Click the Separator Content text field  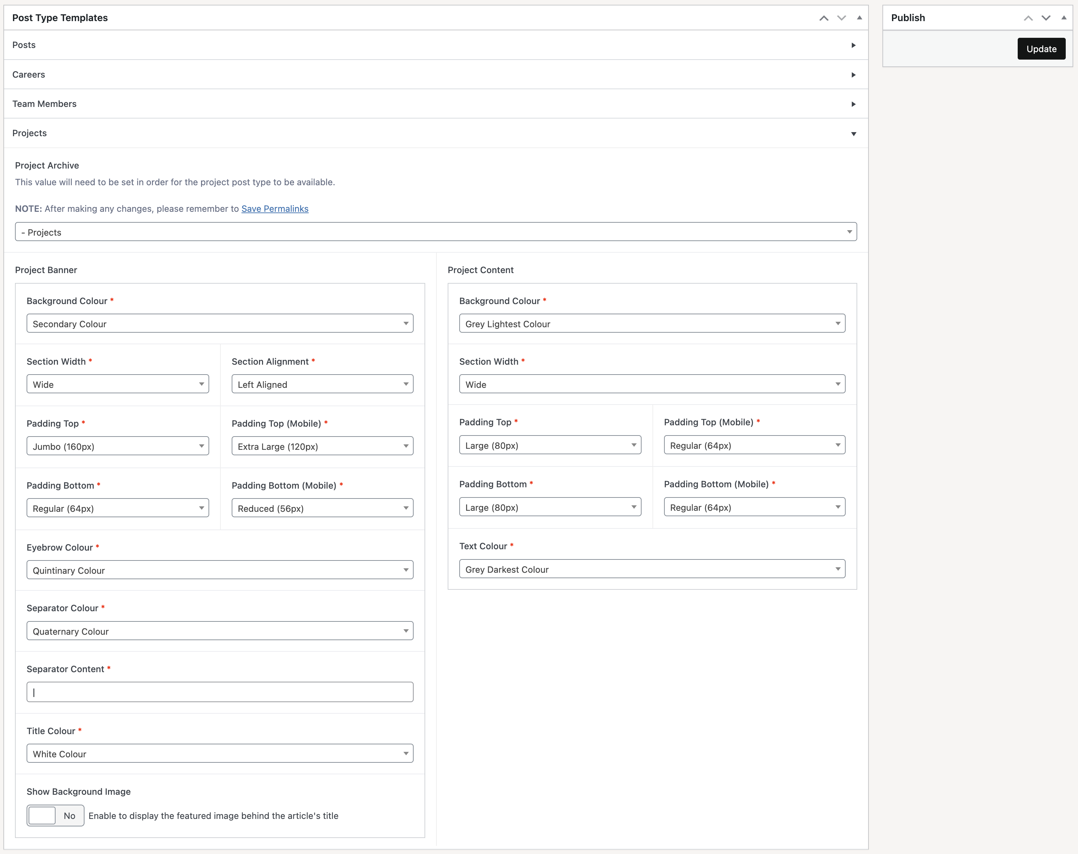tap(219, 692)
